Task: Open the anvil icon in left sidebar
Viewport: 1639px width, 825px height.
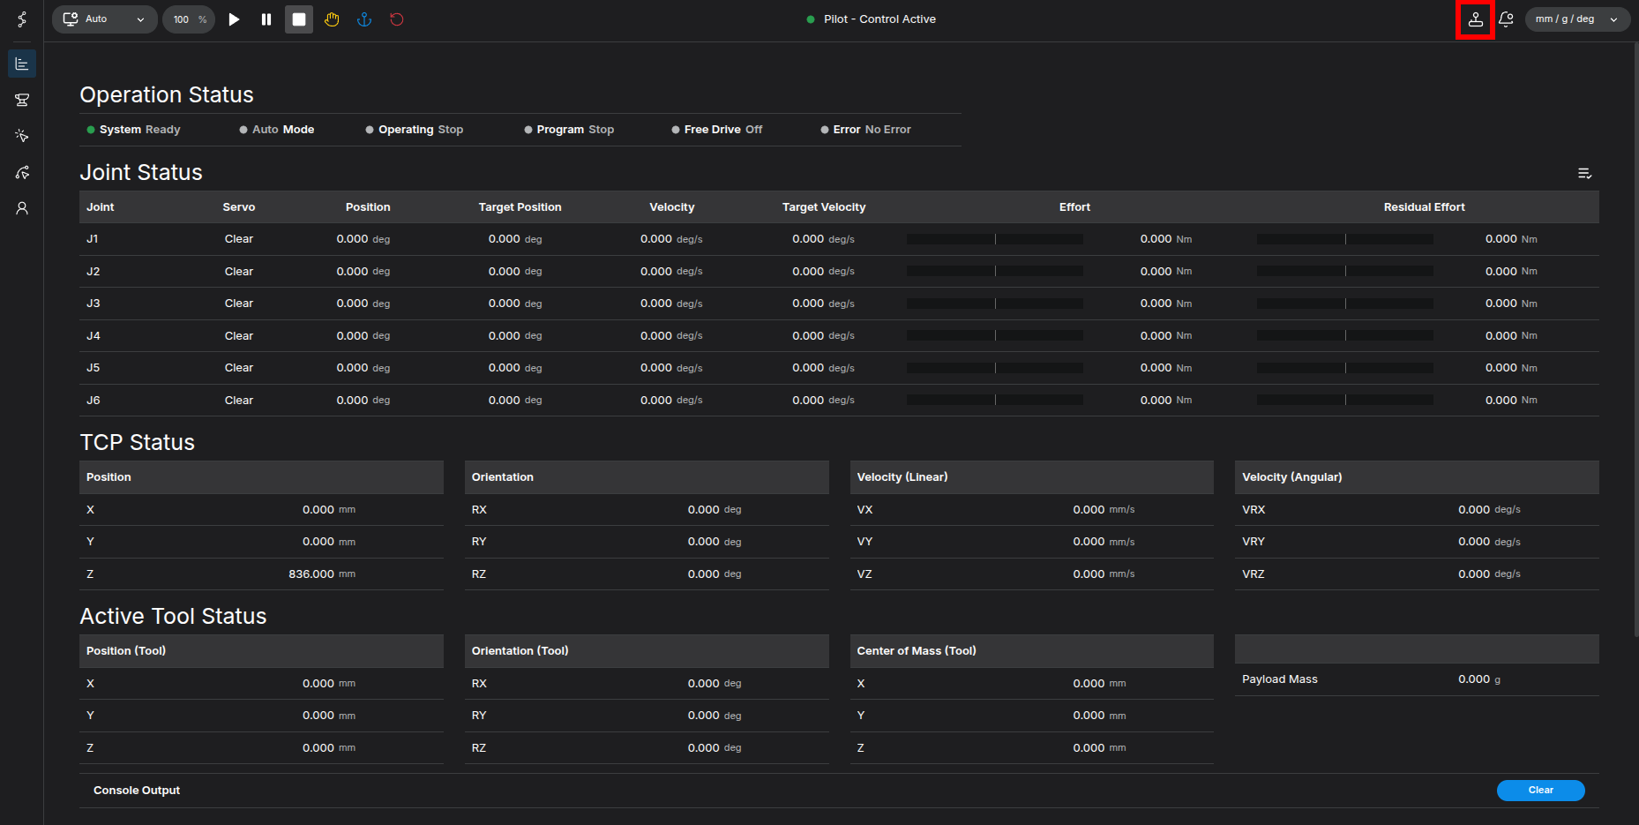Action: (x=22, y=100)
